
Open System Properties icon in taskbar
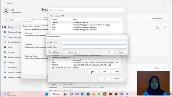click(x=127, y=94)
